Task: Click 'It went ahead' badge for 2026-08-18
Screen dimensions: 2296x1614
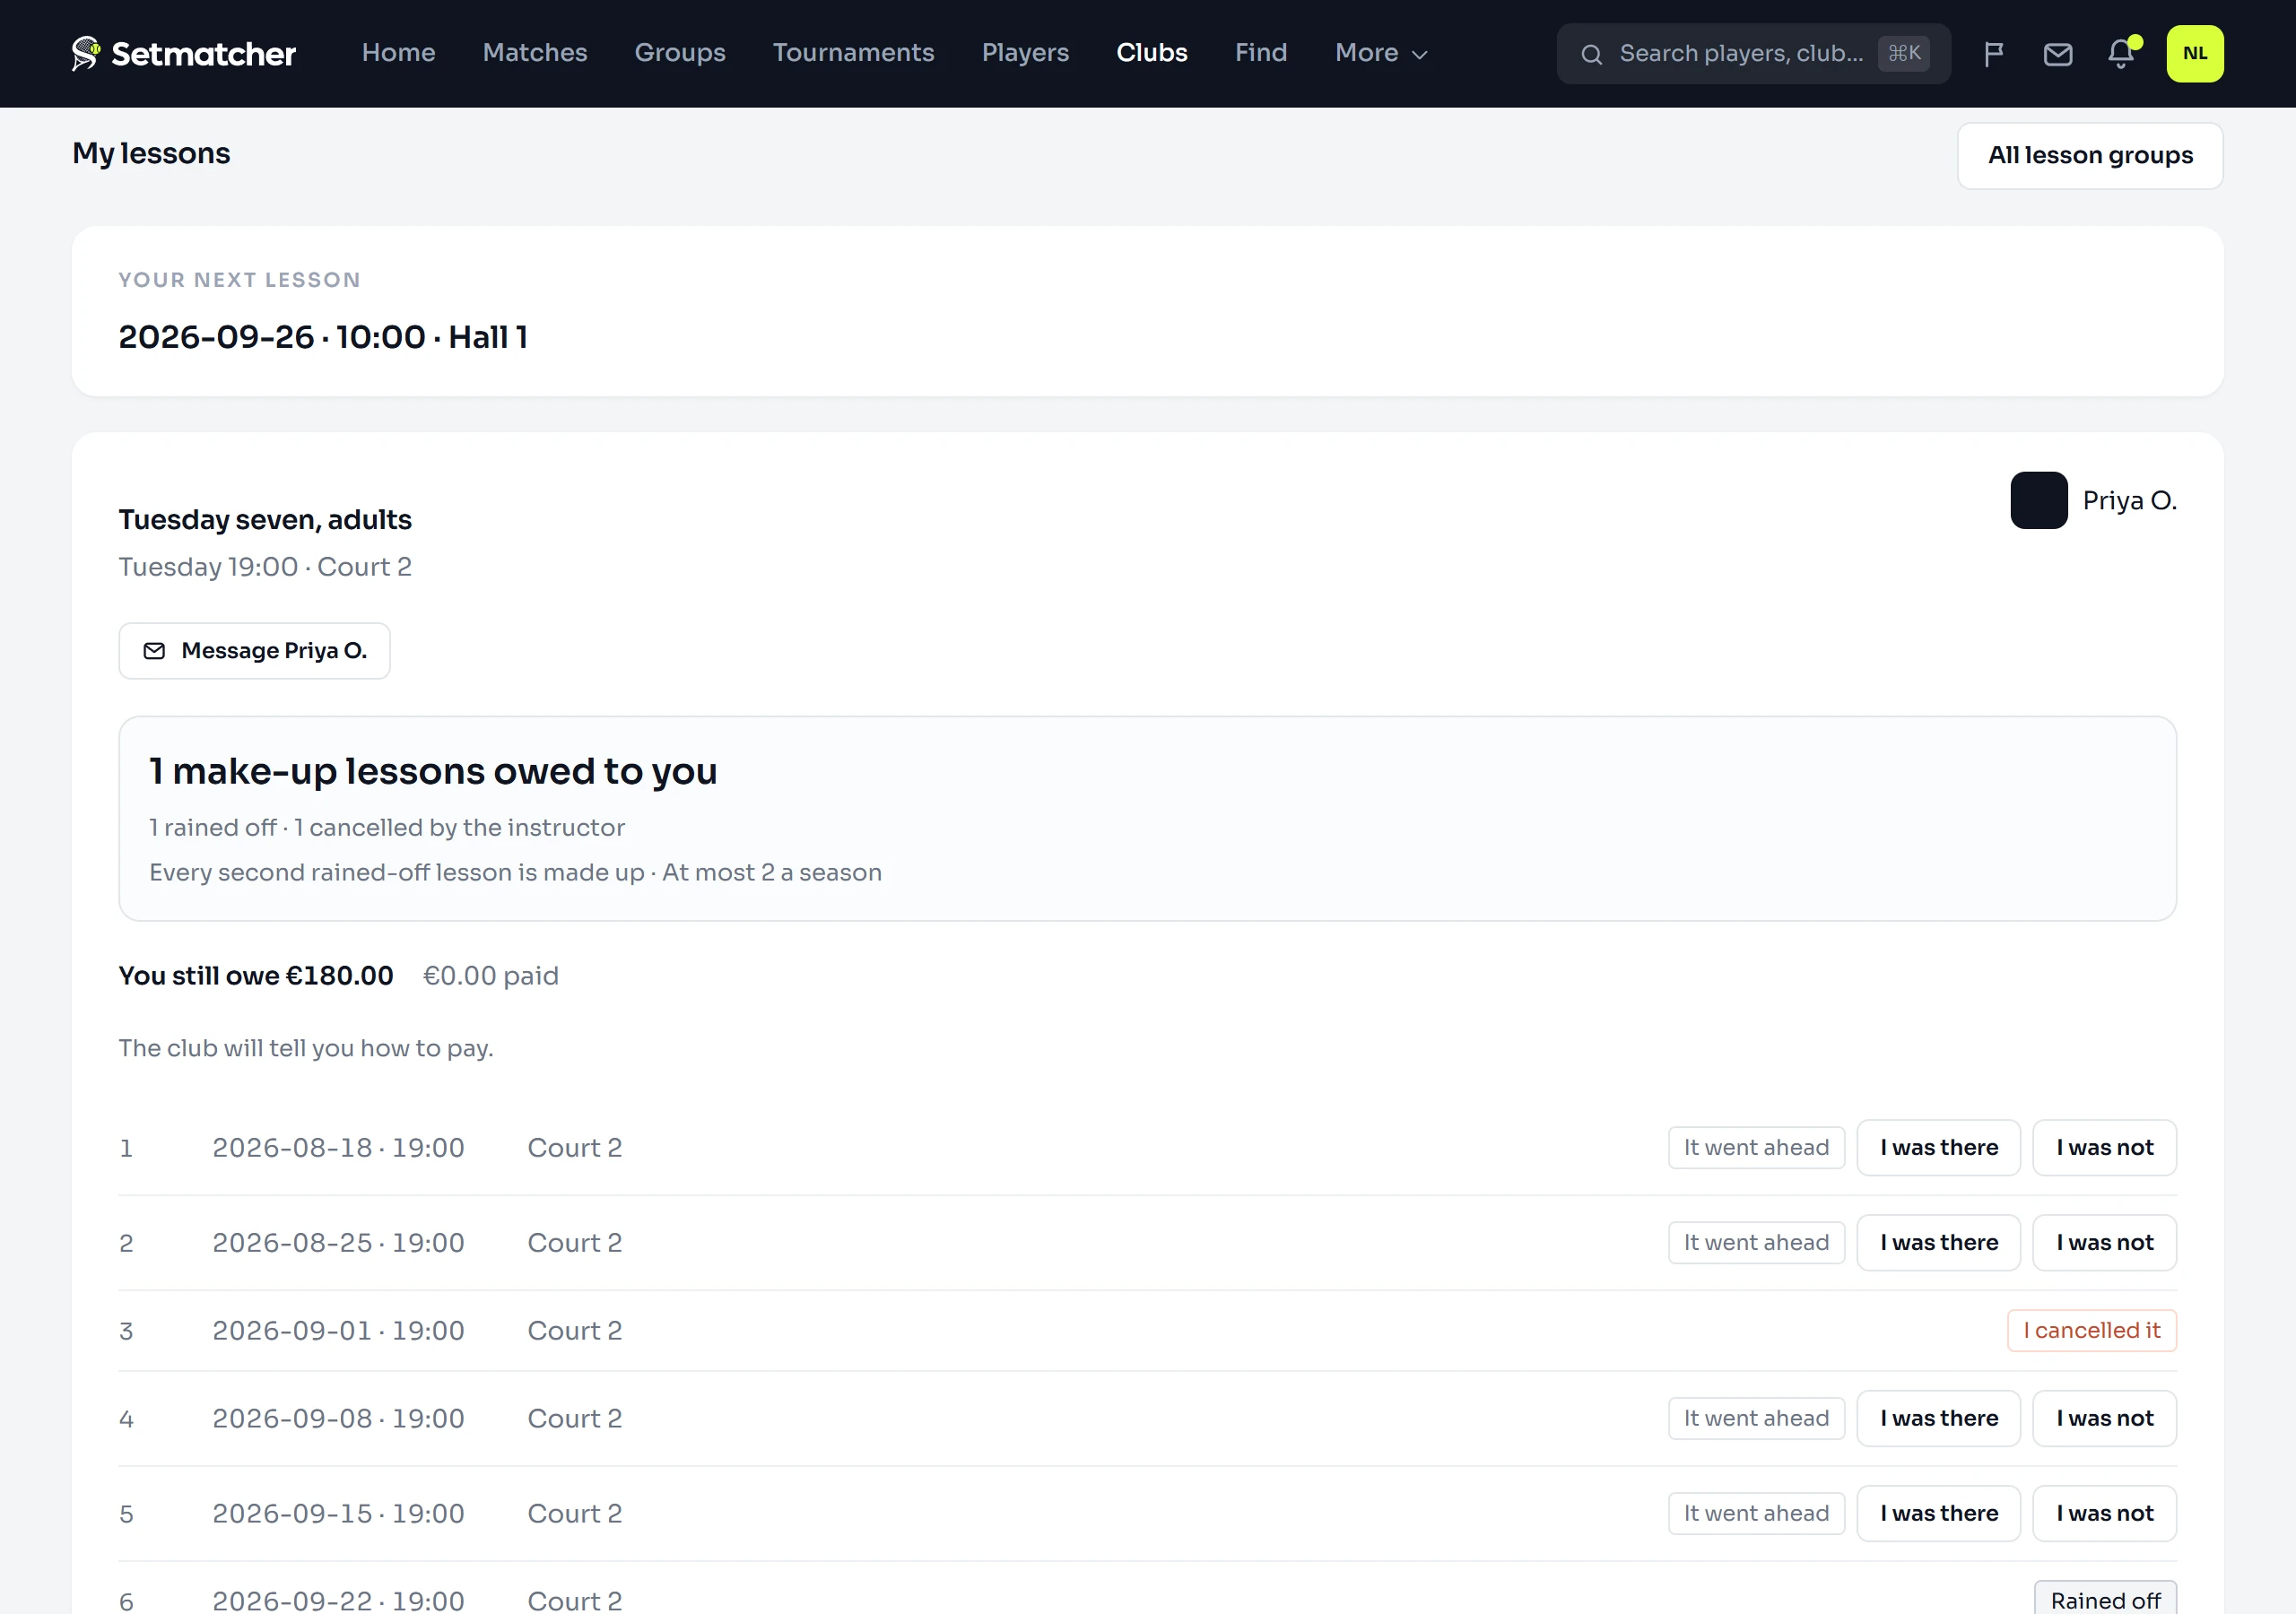Action: tap(1756, 1148)
